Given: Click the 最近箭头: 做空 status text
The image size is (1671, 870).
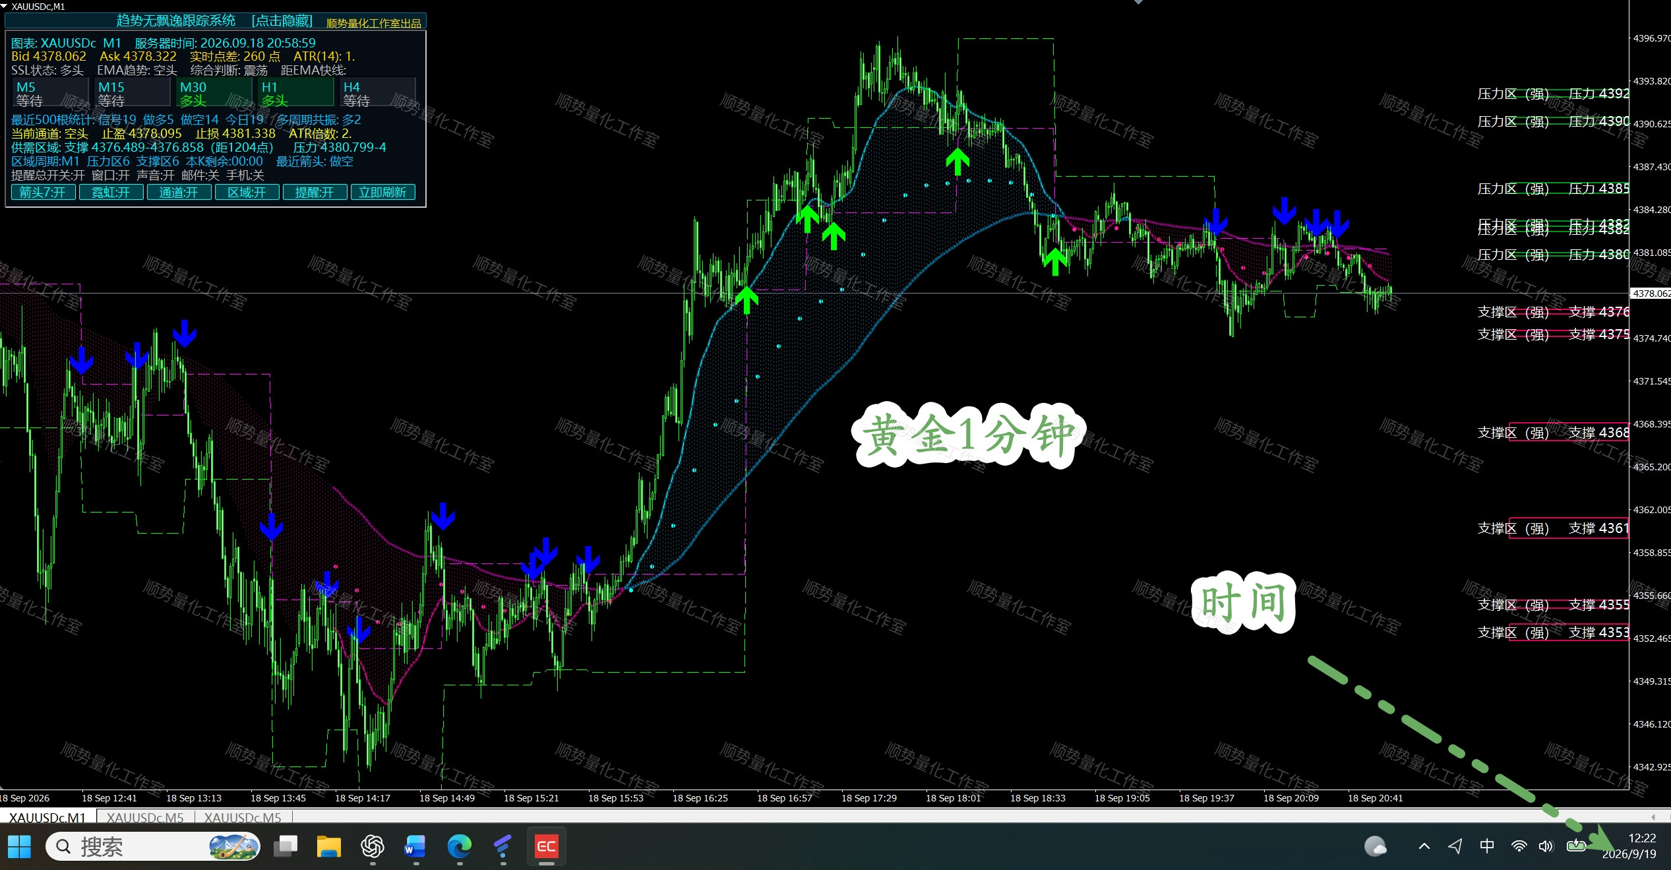Looking at the screenshot, I should point(315,162).
